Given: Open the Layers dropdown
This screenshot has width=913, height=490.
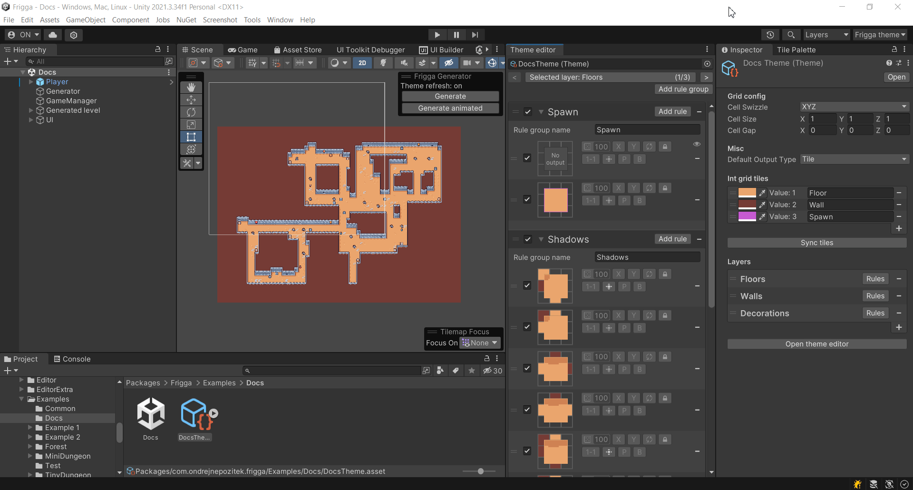Looking at the screenshot, I should (826, 35).
